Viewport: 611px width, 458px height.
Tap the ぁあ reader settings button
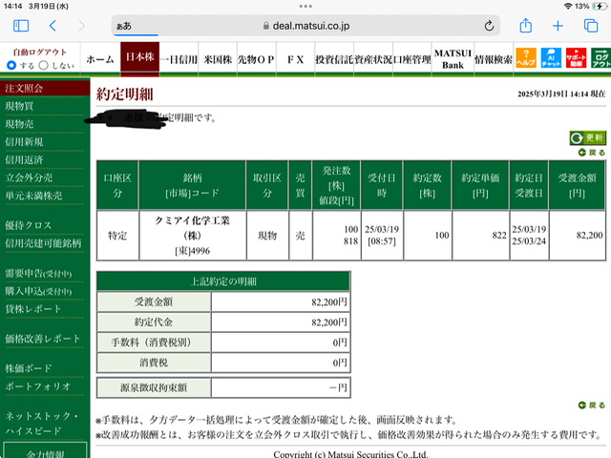(124, 26)
